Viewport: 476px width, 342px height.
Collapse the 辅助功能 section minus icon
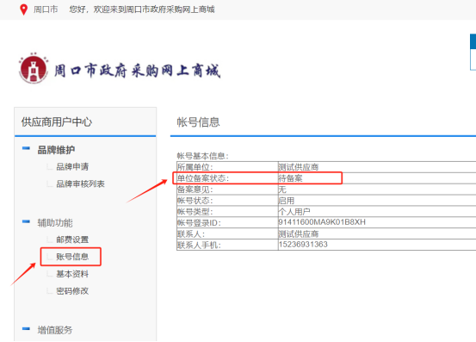coord(26,221)
